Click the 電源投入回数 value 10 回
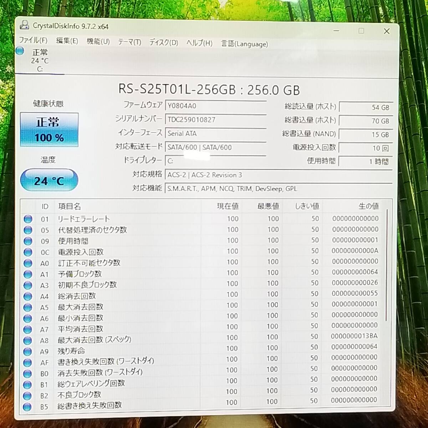This screenshot has height=428, width=428. [x=366, y=148]
